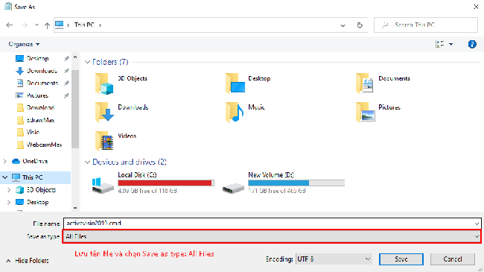Select 3D Objects in navigation tree
484x272 pixels.
[41, 190]
